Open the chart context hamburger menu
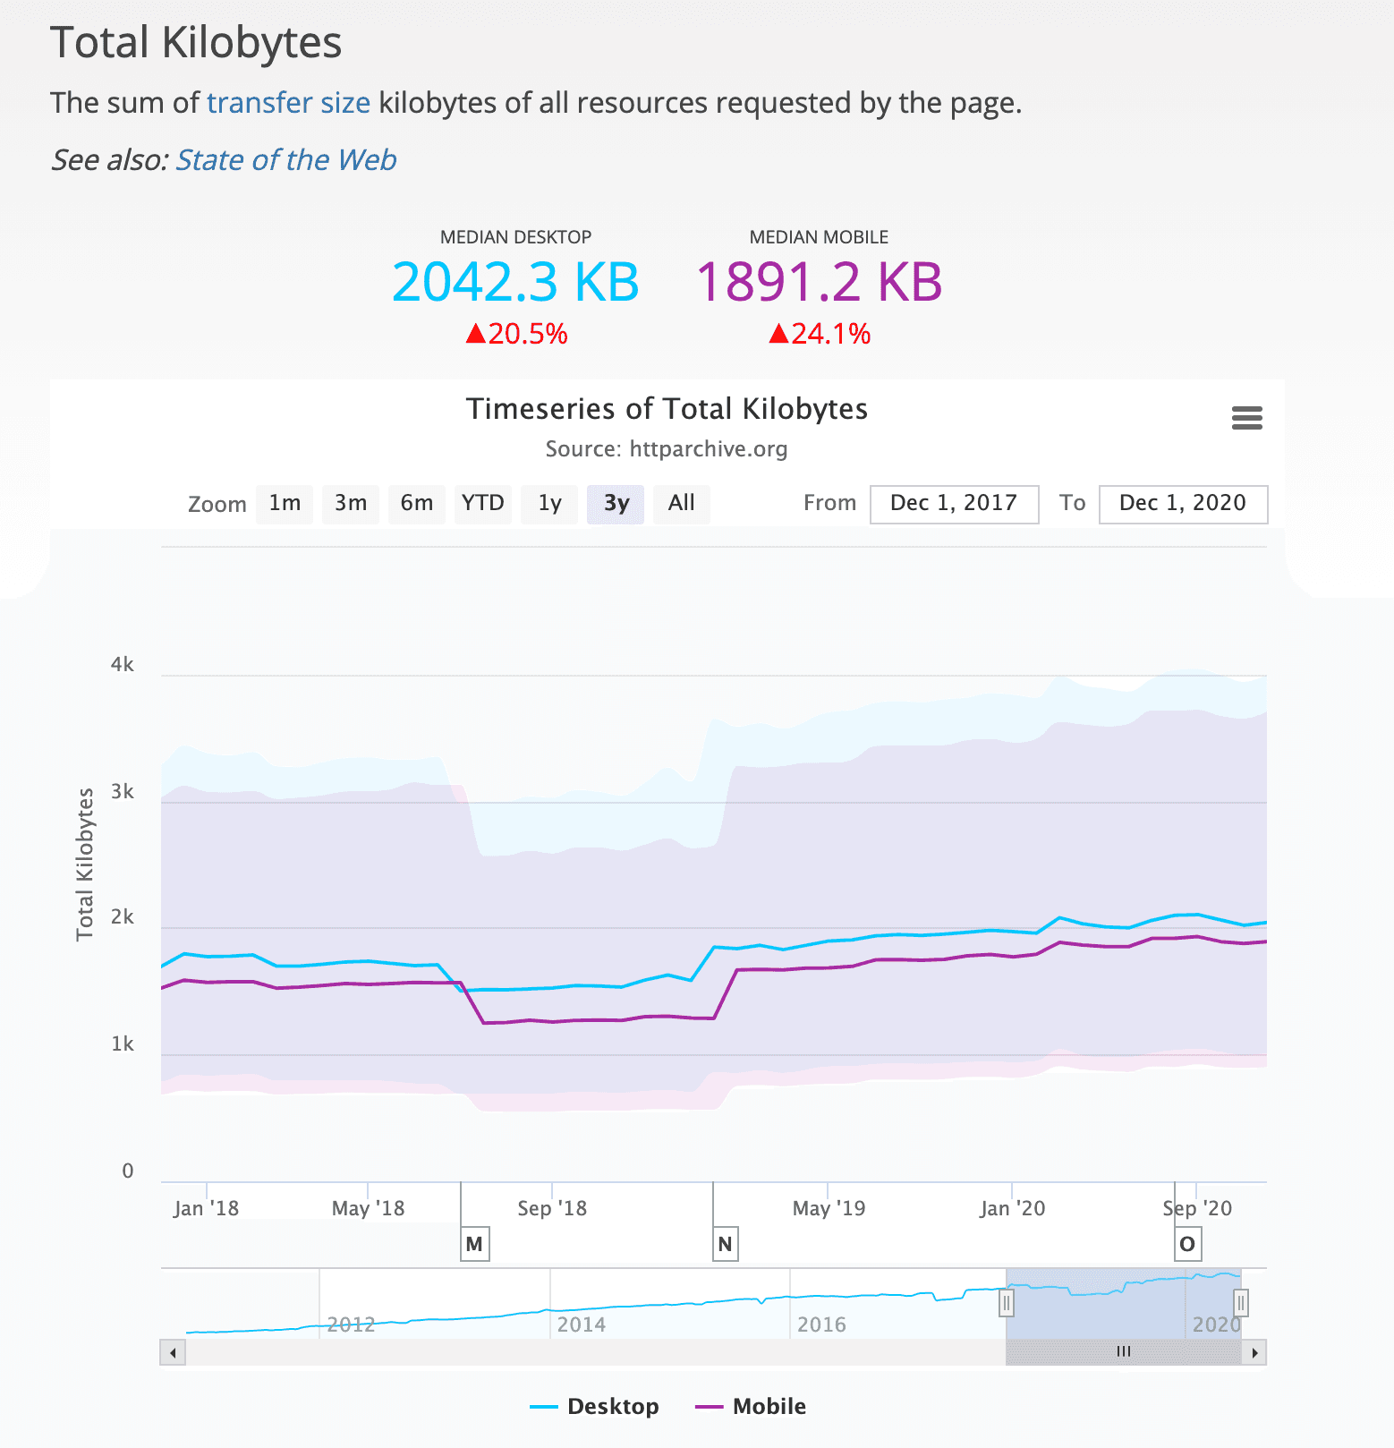Screen dimensions: 1394x1448 click(1246, 418)
